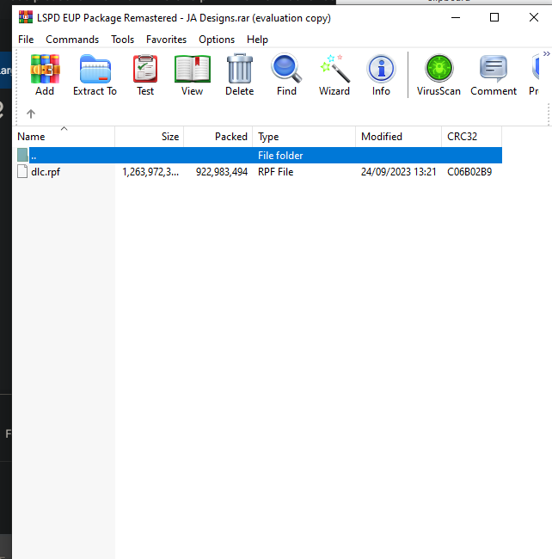Sort by the Size column header
This screenshot has width=552, height=559.
coord(150,137)
